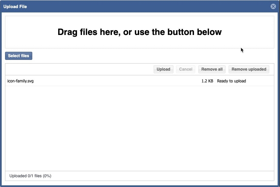Click blank drop zone area below the heading
The width and height of the screenshot is (280, 187).
point(139,43)
